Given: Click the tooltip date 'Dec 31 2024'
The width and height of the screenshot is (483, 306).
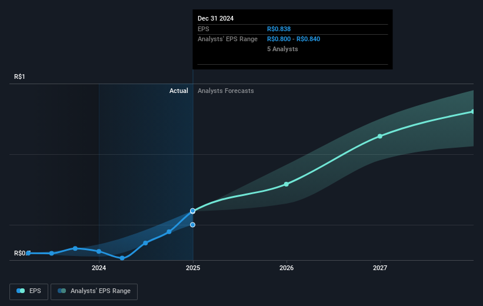Looking at the screenshot, I should (x=216, y=18).
